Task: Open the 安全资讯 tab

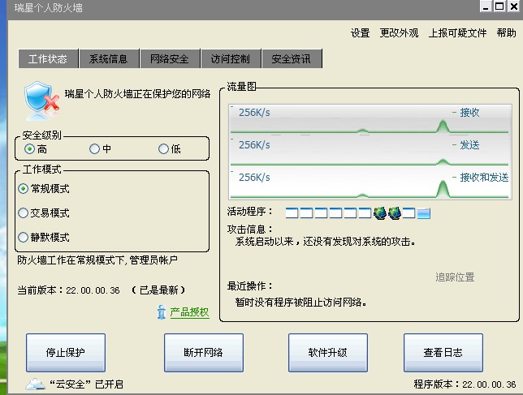Action: pos(292,58)
